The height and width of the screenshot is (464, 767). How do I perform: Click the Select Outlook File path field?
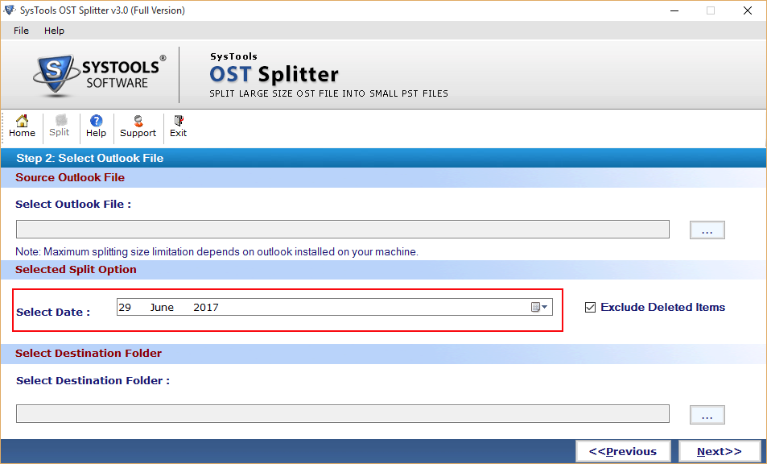[342, 229]
